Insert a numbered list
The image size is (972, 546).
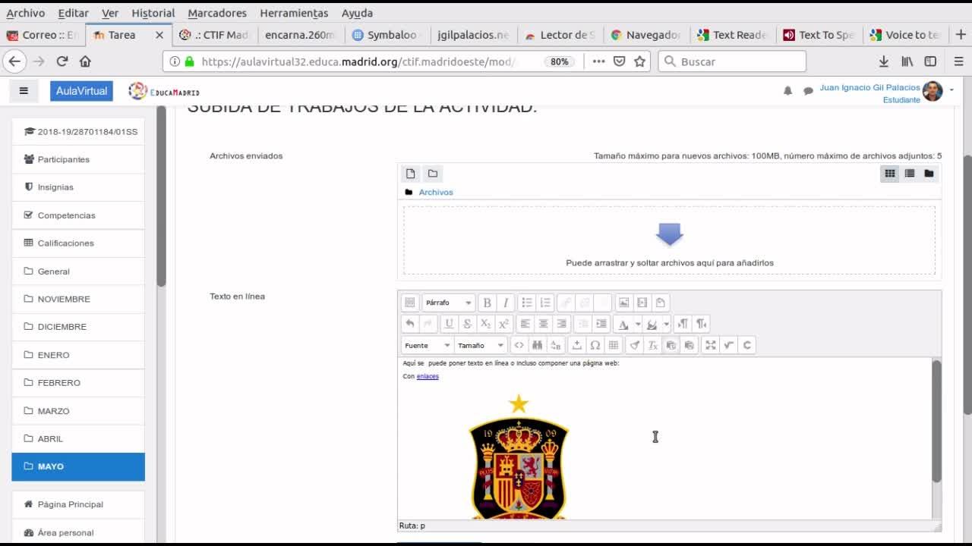pos(545,303)
